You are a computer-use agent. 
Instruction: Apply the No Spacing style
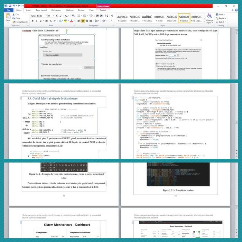[x=196, y=18]
